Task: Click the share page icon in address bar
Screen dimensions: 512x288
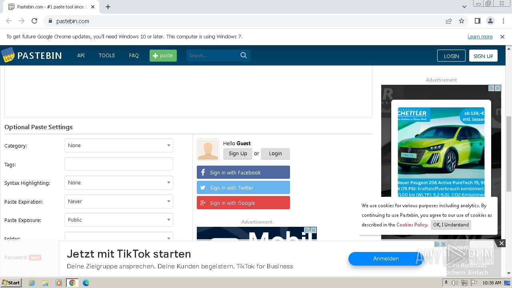Action: point(449,21)
